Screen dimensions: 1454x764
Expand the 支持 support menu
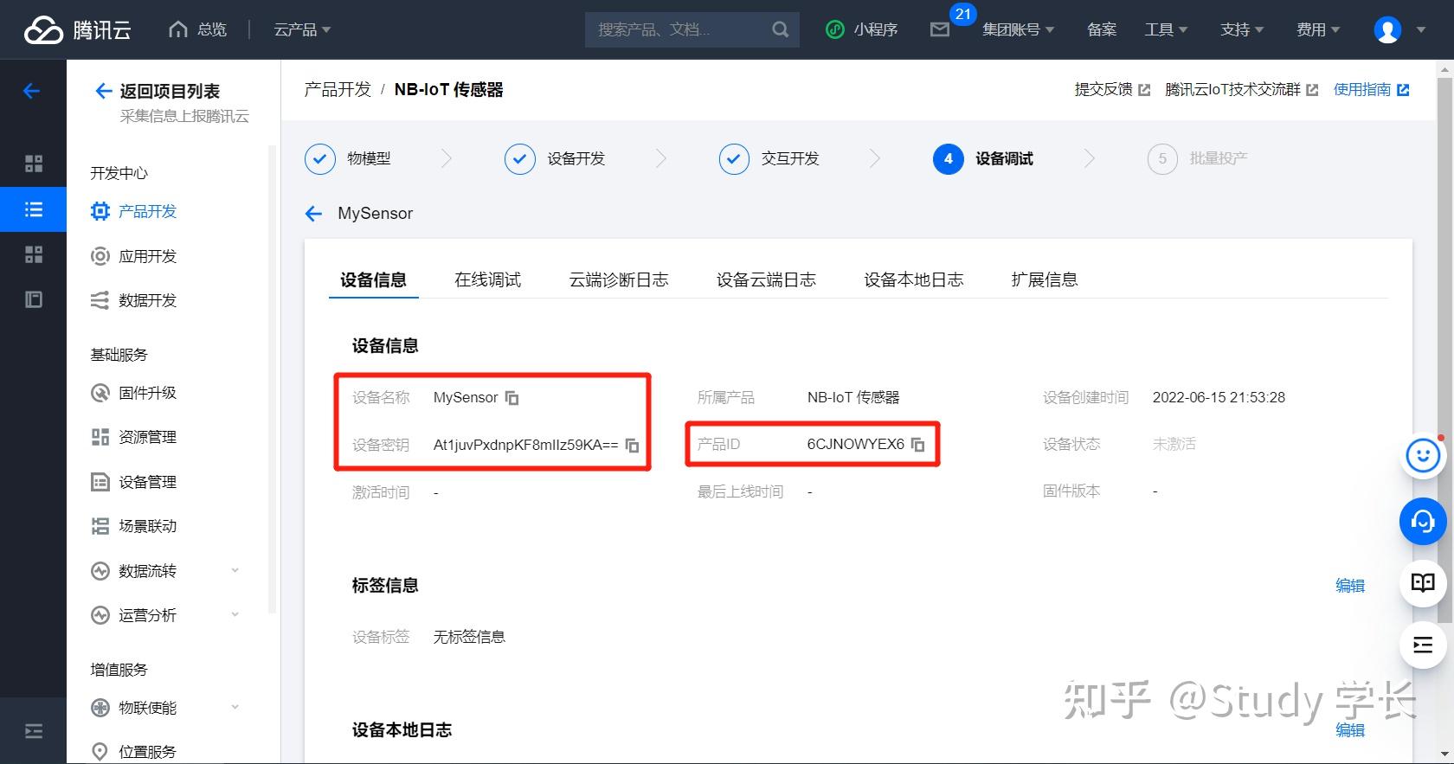(1242, 29)
